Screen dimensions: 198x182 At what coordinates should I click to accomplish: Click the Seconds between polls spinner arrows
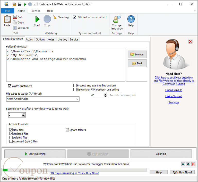(x=106, y=95)
